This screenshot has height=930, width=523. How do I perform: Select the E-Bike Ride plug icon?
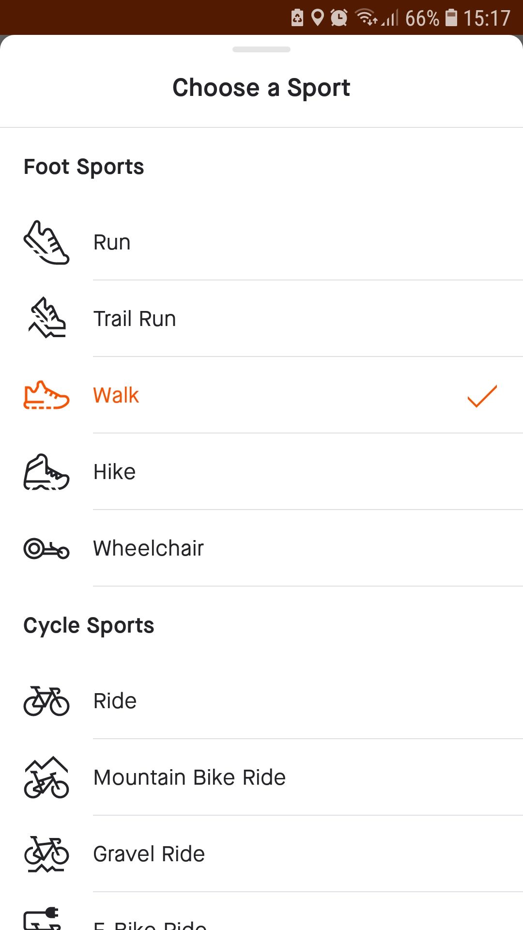pos(43,919)
